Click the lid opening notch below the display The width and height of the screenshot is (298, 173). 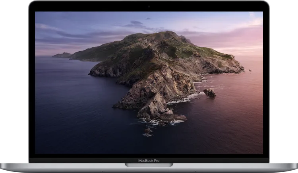tap(149, 165)
